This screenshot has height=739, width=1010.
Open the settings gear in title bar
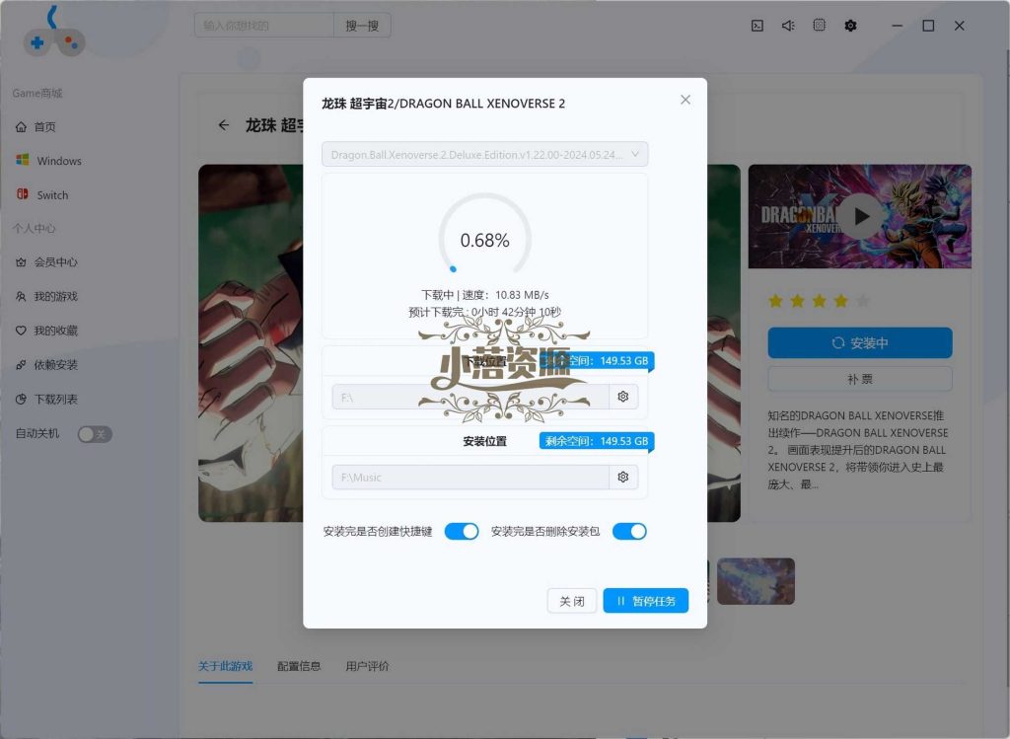click(850, 26)
